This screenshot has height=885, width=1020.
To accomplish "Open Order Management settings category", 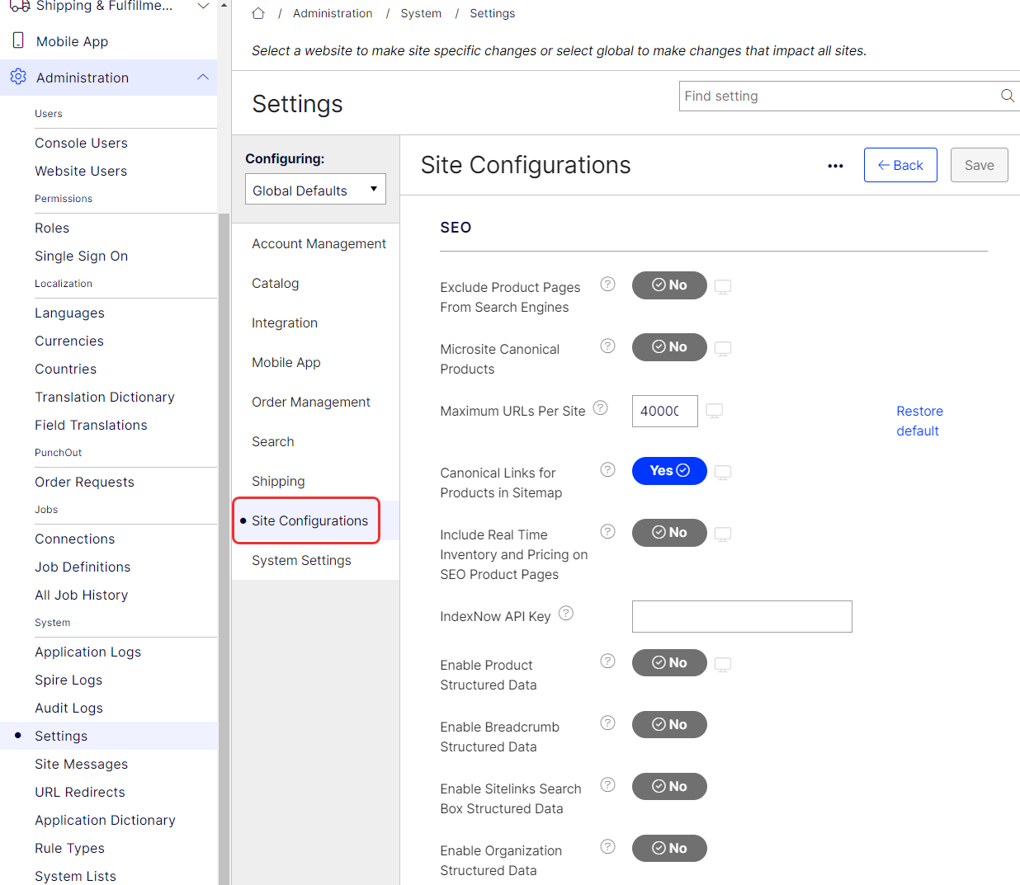I will [x=311, y=402].
